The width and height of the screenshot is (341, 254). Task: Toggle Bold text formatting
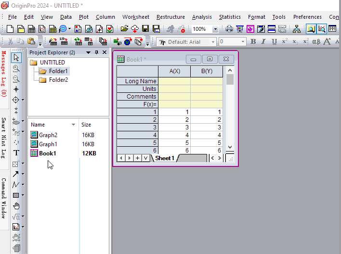[253, 42]
